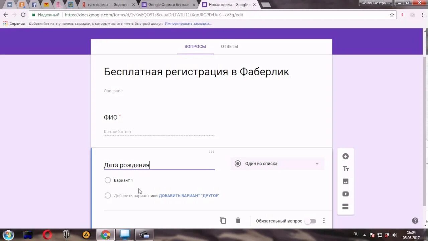Click the Описание description field
This screenshot has height=241, width=428.
pyautogui.click(x=113, y=91)
